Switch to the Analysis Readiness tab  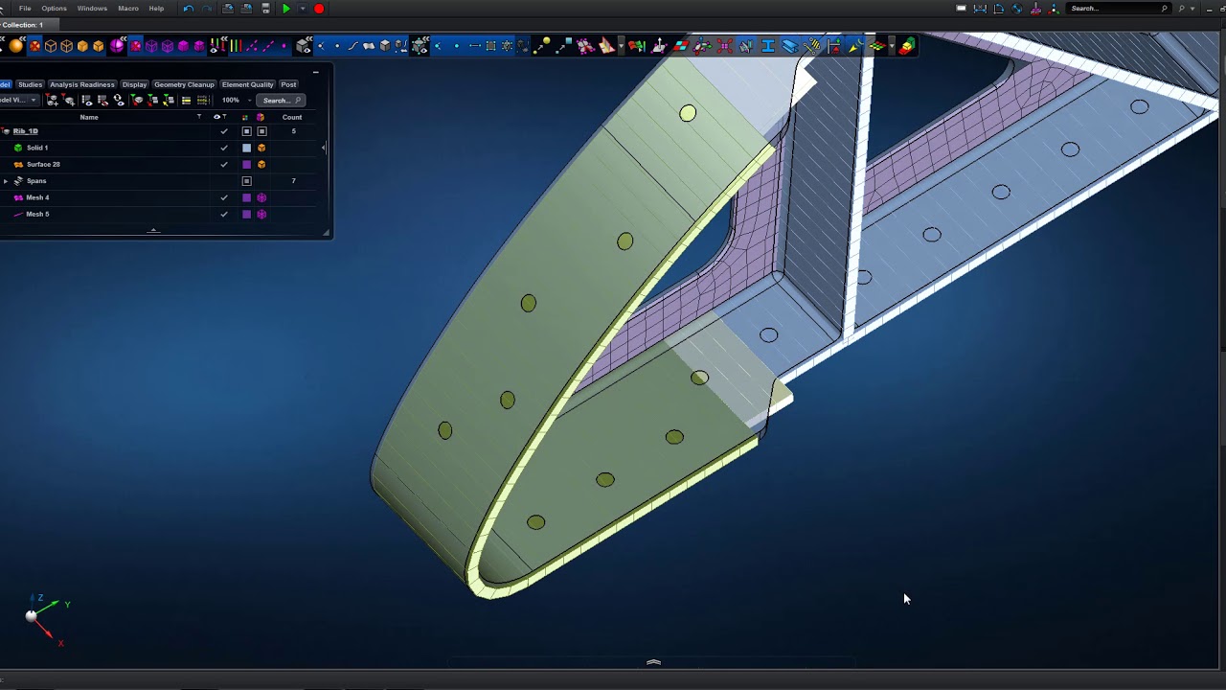82,84
